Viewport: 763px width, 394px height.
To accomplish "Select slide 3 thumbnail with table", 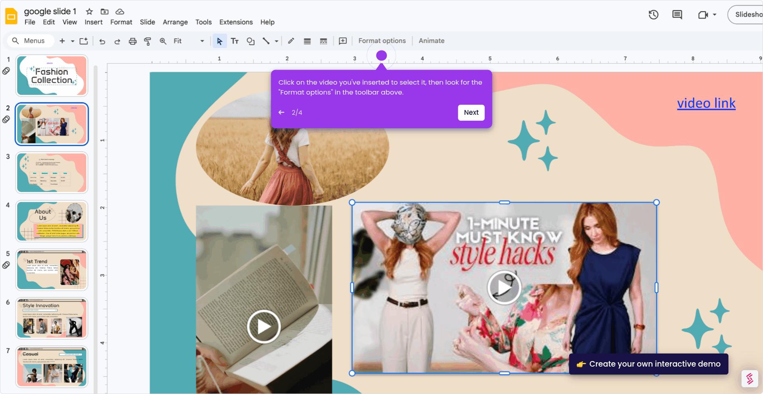I will (x=52, y=173).
